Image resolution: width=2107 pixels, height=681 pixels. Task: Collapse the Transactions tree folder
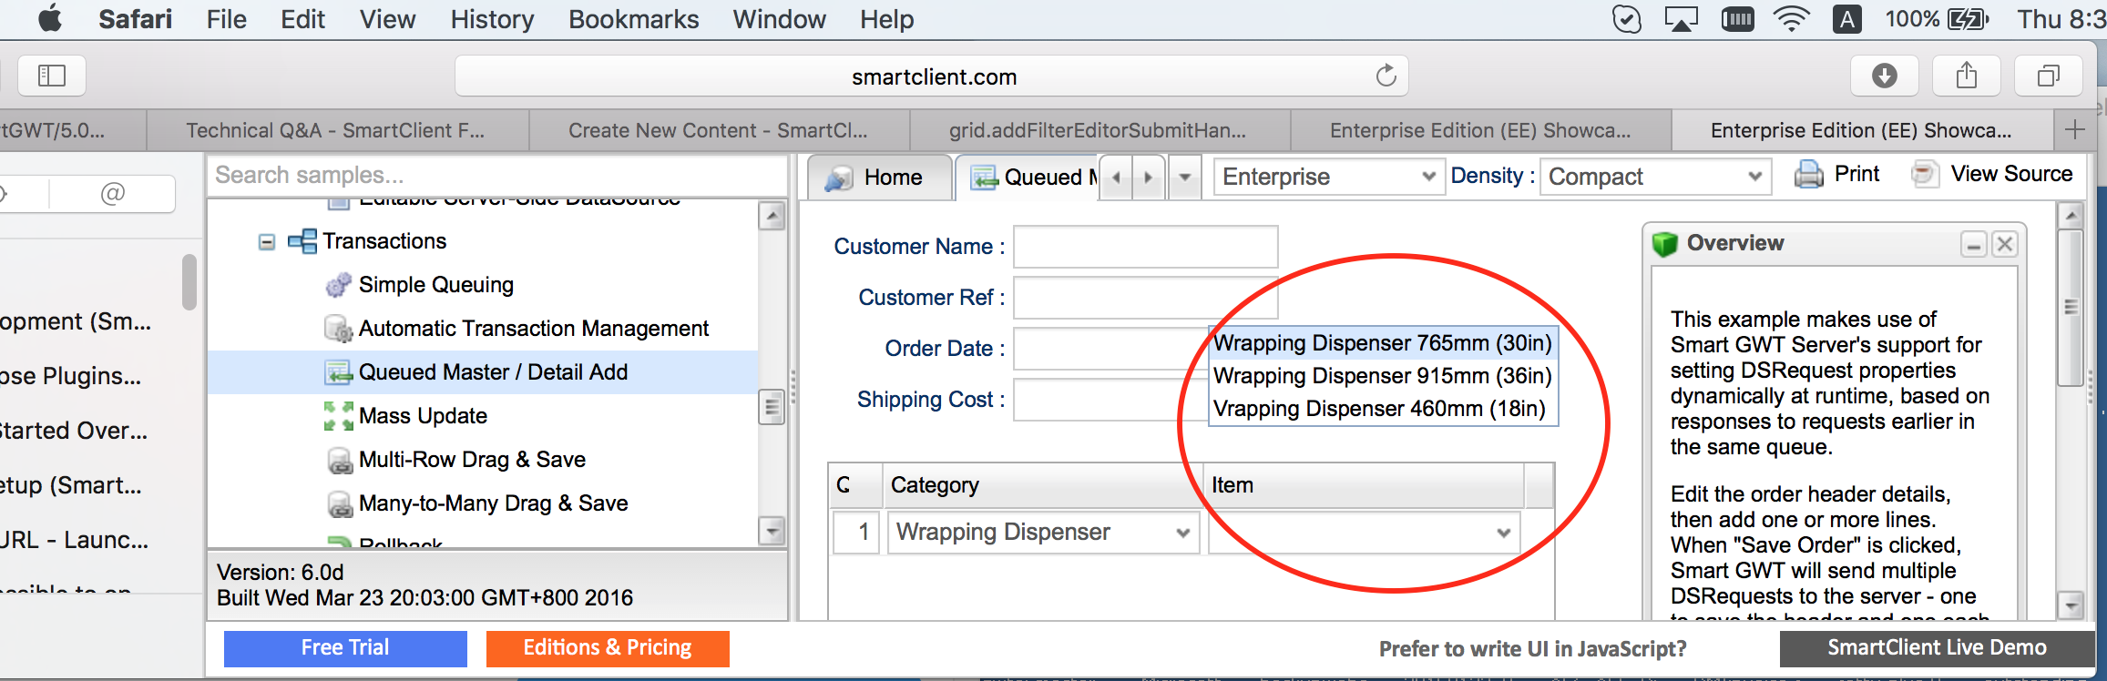[267, 242]
